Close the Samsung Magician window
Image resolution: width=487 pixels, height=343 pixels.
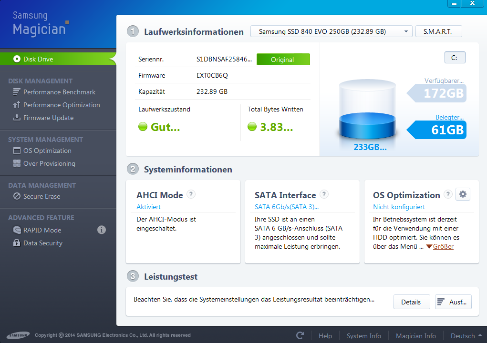click(473, 3)
